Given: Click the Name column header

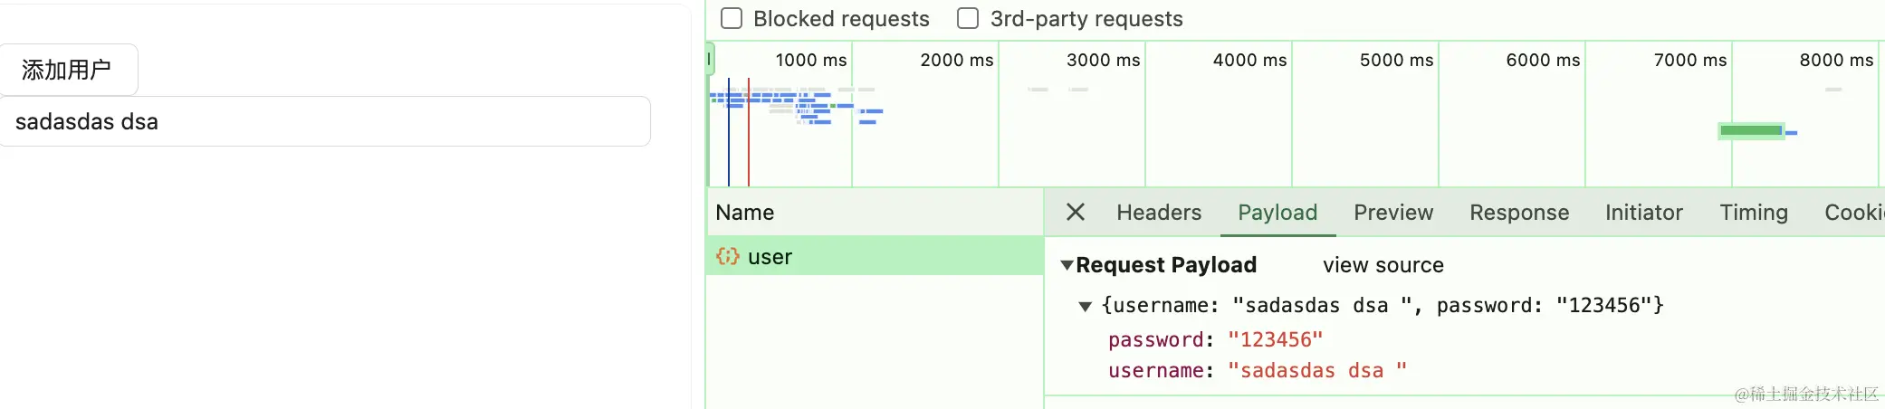Looking at the screenshot, I should [744, 213].
